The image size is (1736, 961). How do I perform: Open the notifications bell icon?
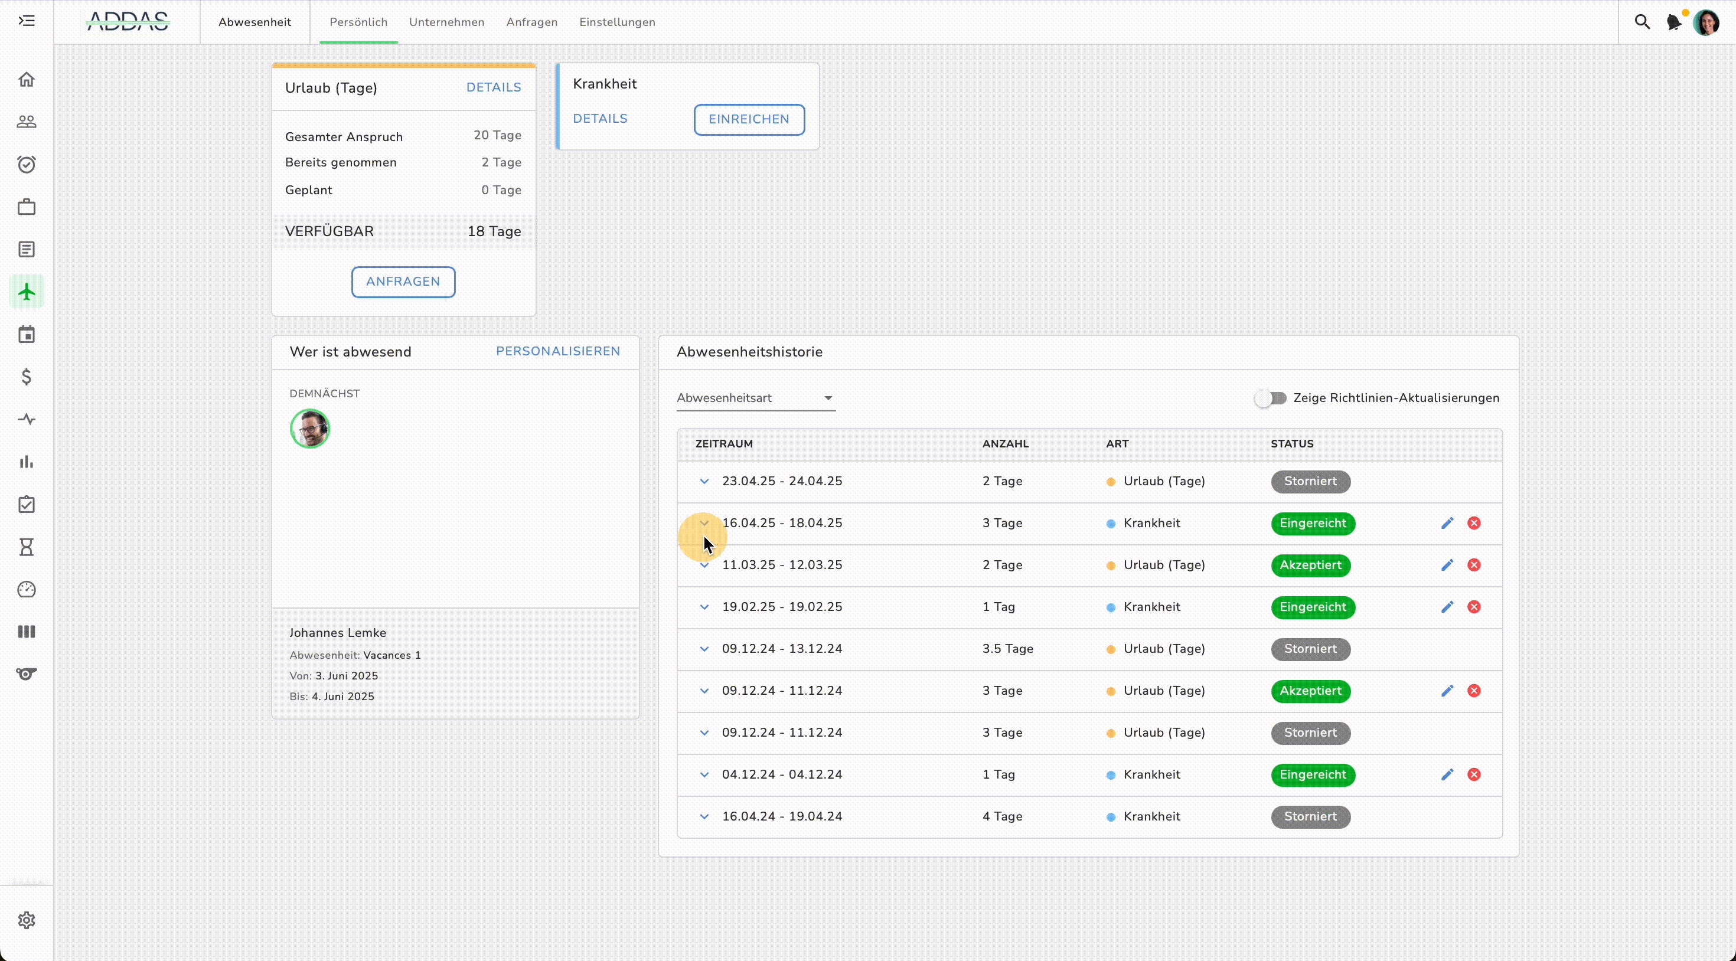pyautogui.click(x=1674, y=22)
